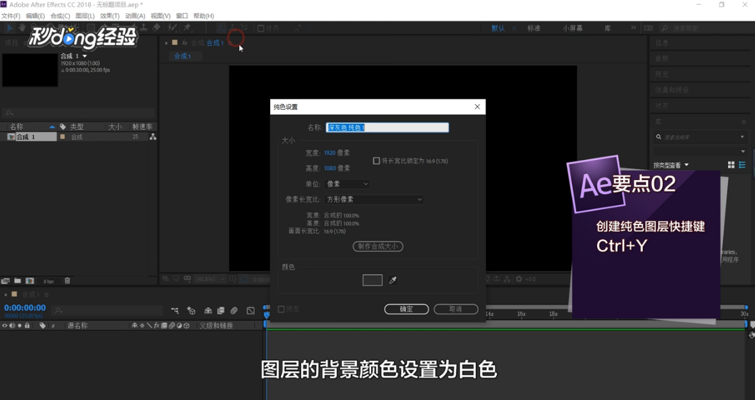The width and height of the screenshot is (755, 400).
Task: Open the 效果(T) menu
Action: click(x=110, y=16)
